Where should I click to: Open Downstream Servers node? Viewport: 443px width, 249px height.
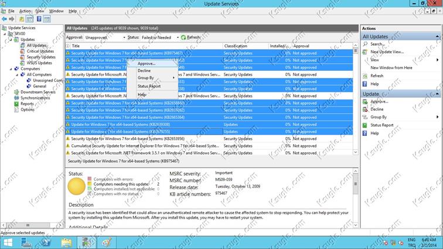pyautogui.click(x=38, y=92)
